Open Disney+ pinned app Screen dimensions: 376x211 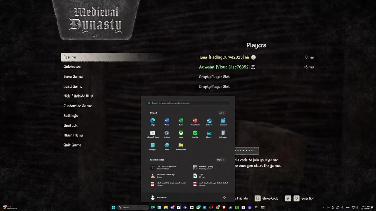tap(209, 134)
